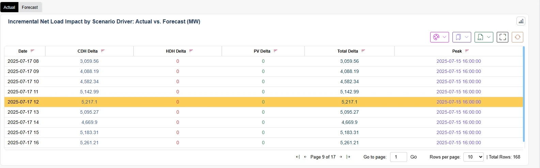Viewport: 540px width, 168px height.
Task: Click the table vertical scrollbar
Action: coord(524,94)
